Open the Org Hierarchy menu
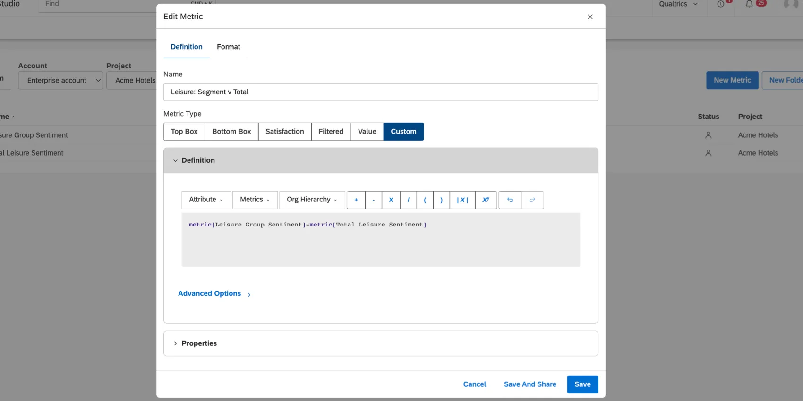 312,200
